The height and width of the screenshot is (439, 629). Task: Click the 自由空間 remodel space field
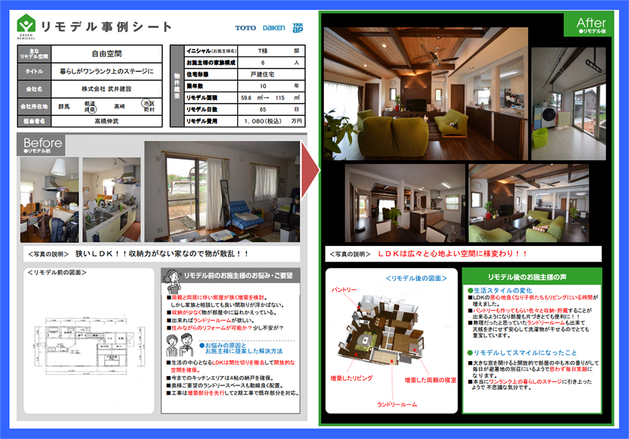tap(107, 53)
